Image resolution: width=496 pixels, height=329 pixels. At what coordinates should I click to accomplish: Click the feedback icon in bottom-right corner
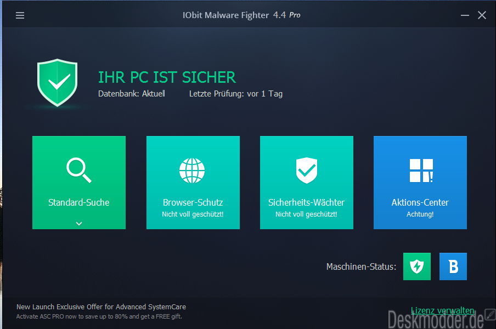(491, 314)
